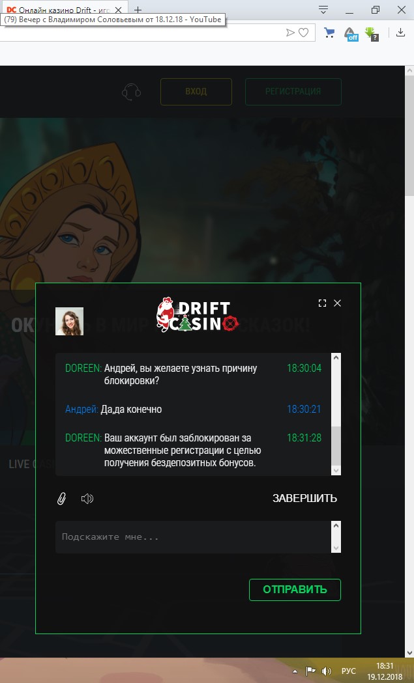Click the ВХОД login button

[x=196, y=91]
